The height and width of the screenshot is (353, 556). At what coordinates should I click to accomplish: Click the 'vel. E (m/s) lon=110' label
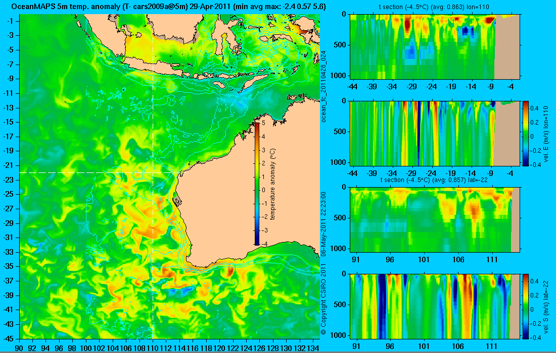coord(546,134)
